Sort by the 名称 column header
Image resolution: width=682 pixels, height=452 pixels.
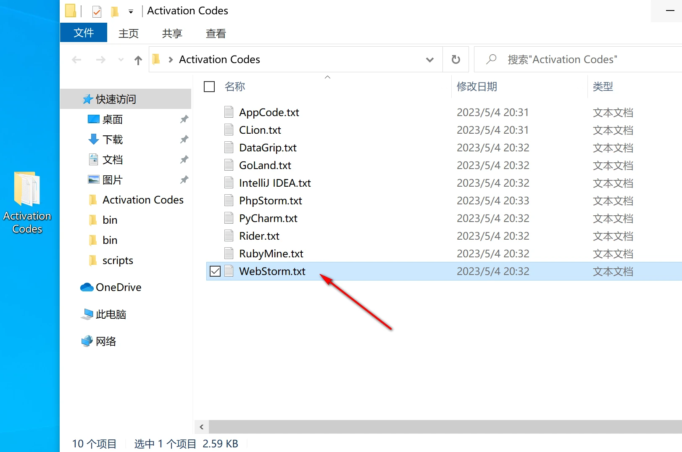(234, 87)
